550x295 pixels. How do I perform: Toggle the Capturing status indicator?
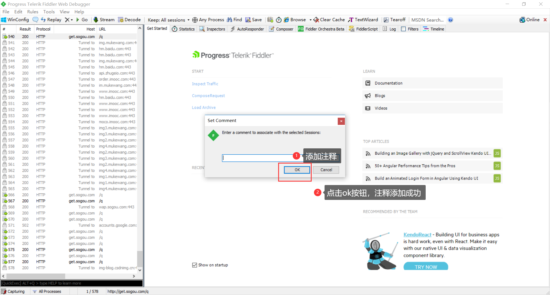tap(13, 291)
